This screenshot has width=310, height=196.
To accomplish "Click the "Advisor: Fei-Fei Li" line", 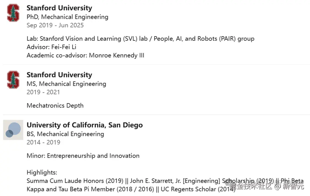I will coord(51,47).
